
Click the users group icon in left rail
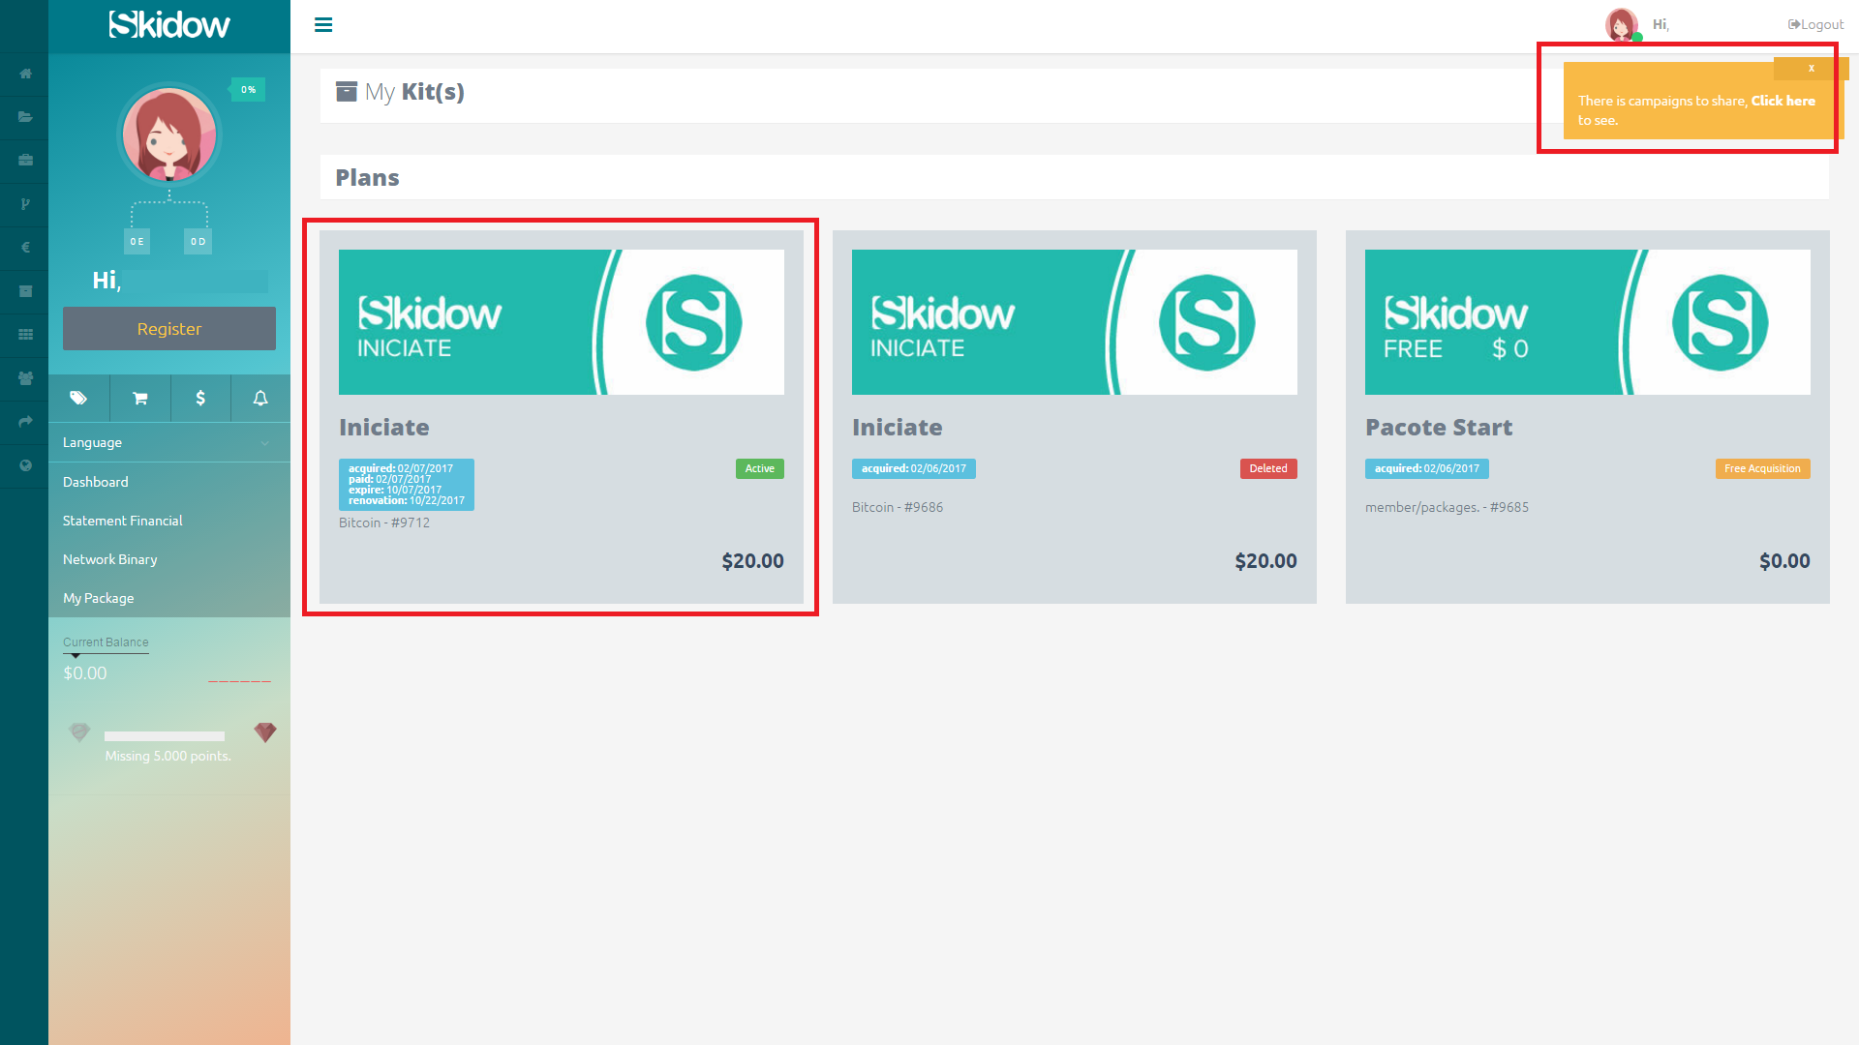pos(25,378)
